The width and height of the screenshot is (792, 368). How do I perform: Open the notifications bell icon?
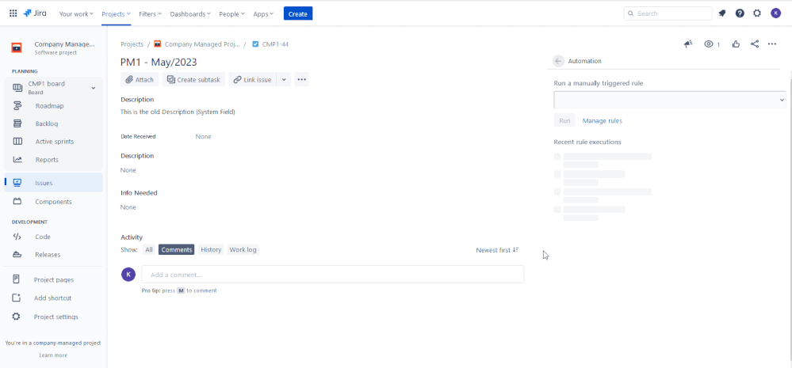pyautogui.click(x=722, y=13)
